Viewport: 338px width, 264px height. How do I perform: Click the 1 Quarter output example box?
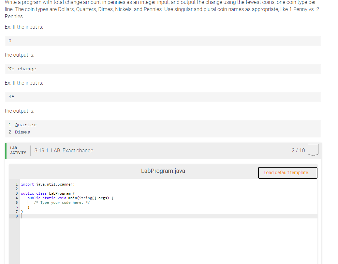click(163, 128)
